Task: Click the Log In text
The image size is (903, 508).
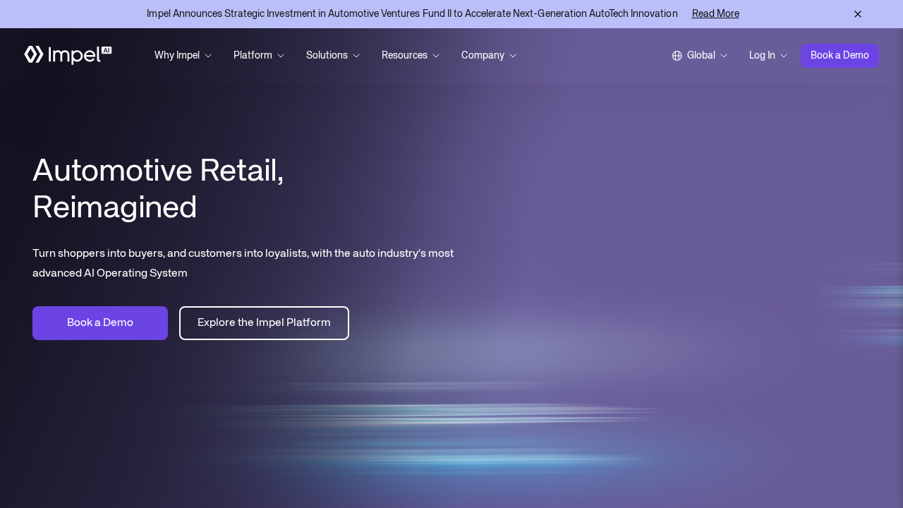Action: point(762,55)
